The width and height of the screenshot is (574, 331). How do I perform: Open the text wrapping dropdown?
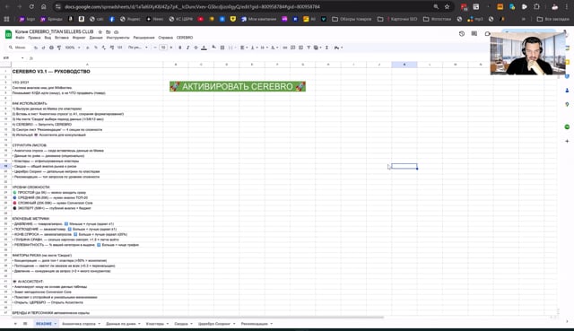[264, 48]
